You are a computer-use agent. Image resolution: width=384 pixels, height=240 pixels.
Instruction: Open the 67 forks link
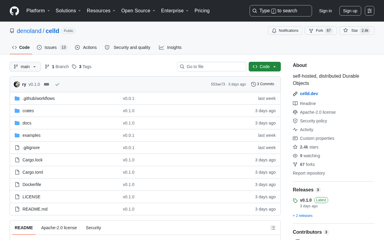point(307,164)
